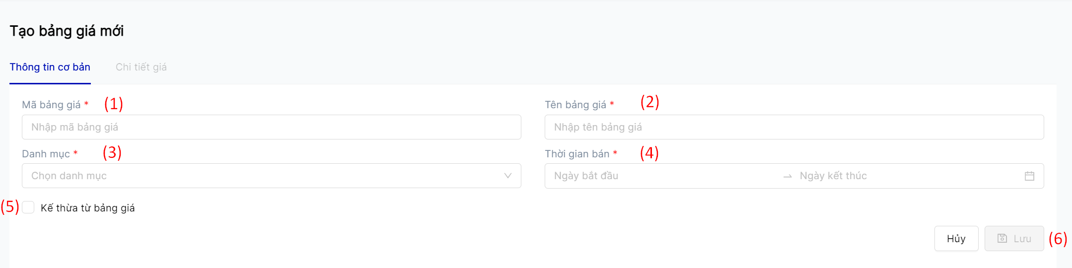
Task: Click the Mã bảng giá field label
Action: 51,105
